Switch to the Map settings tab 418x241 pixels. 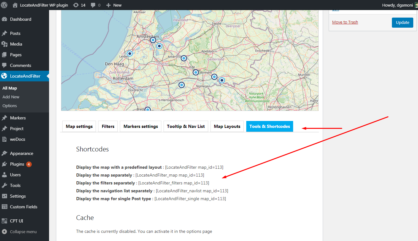tap(79, 126)
